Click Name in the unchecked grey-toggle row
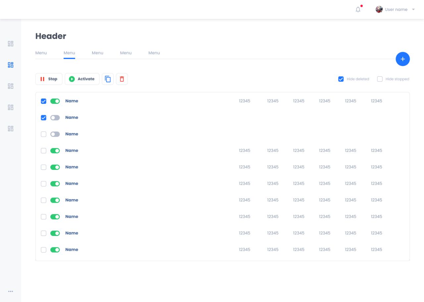This screenshot has height=302, width=424. click(72, 134)
